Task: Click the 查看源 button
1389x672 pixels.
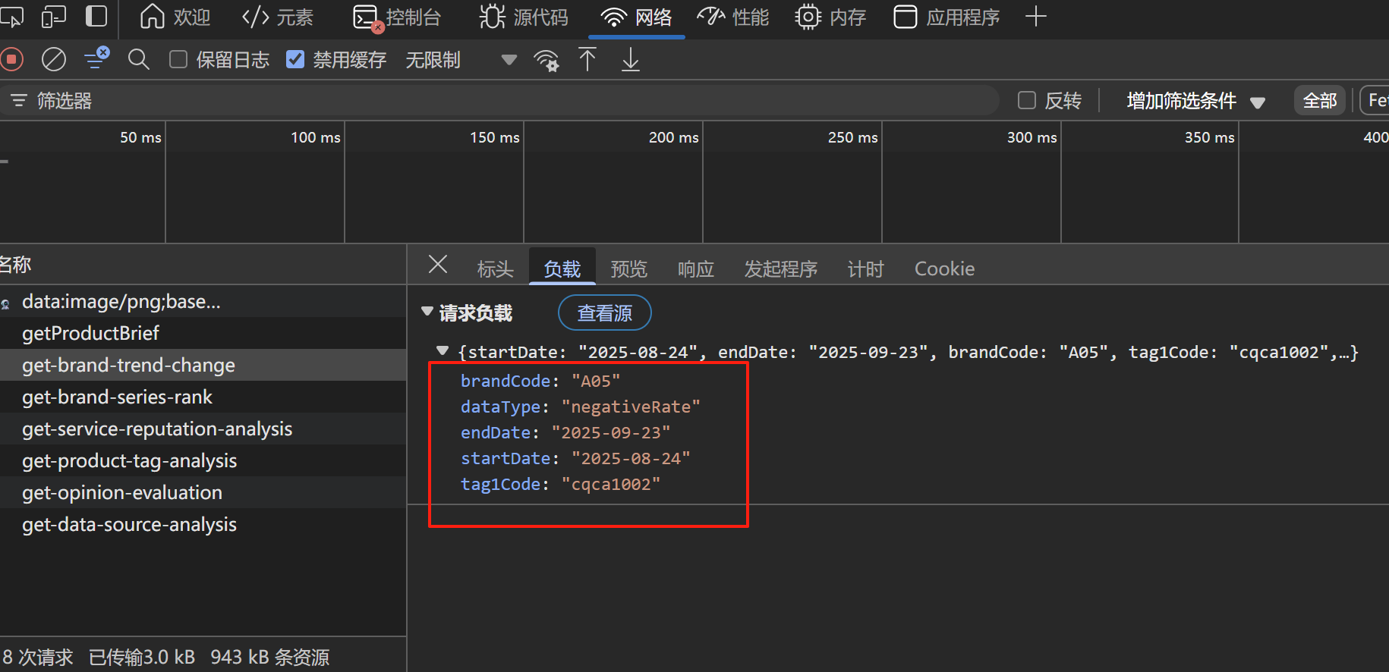Action: tap(604, 312)
